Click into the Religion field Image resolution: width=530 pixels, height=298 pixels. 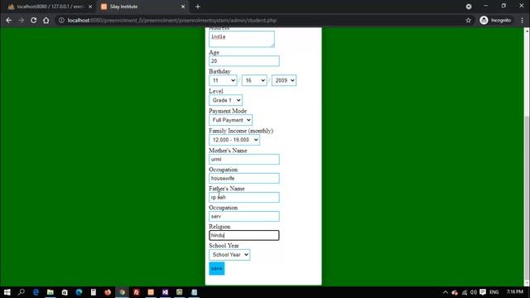pyautogui.click(x=244, y=235)
